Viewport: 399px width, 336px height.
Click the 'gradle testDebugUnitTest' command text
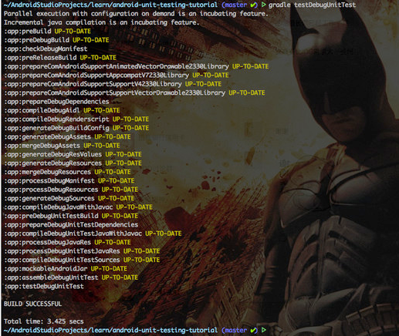312,5
